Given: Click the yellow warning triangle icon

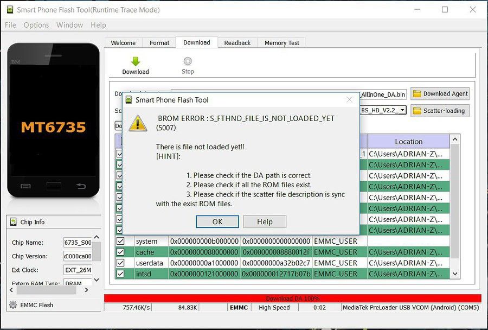Looking at the screenshot, I should coord(138,123).
